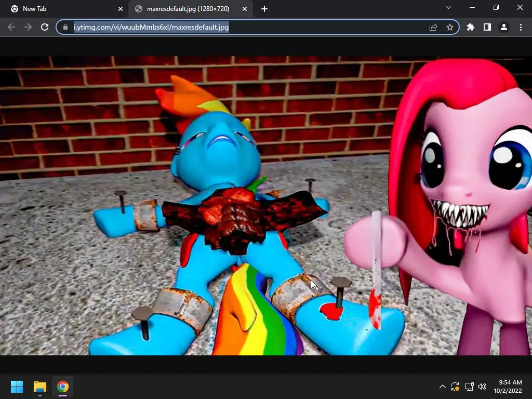The height and width of the screenshot is (399, 532).
Task: Show hidden system tray icons
Action: coord(443,387)
